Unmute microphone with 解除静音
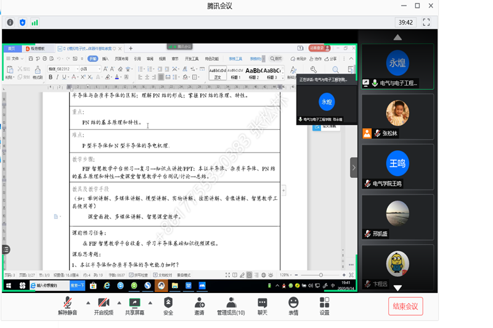Screen dimensions: 493x328 click(68, 306)
